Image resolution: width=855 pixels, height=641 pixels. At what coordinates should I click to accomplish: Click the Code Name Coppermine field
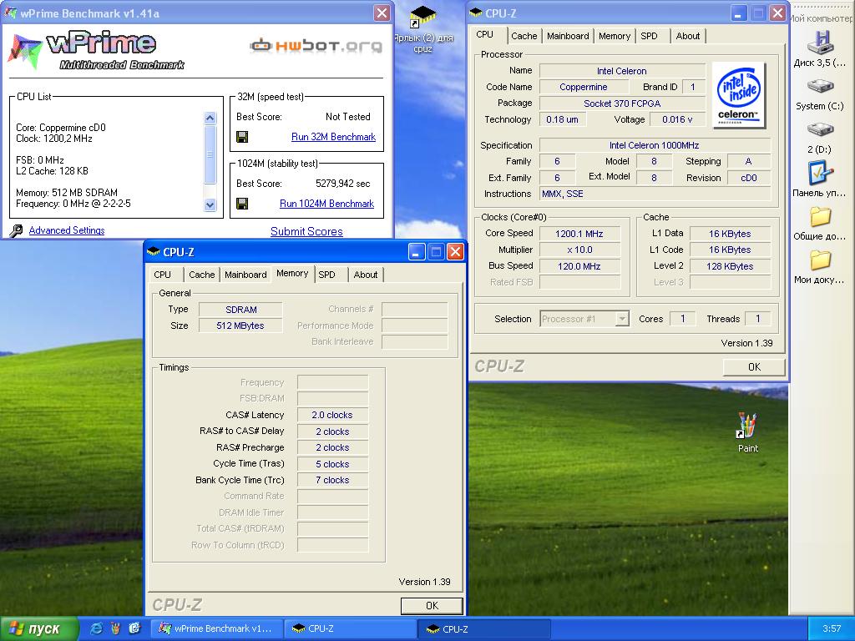584,87
